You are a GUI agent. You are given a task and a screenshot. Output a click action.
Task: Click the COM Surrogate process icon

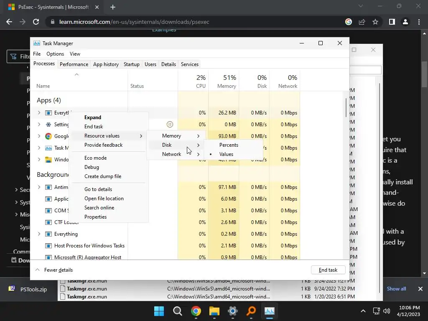pyautogui.click(x=48, y=211)
